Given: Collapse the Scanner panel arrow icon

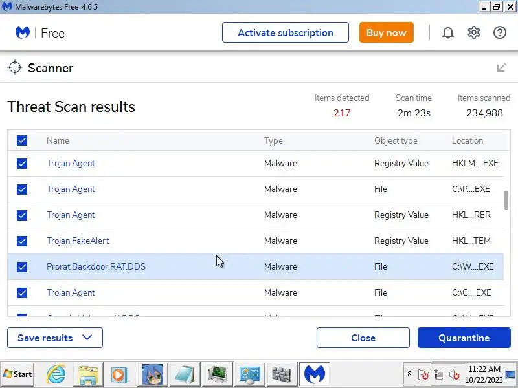Looking at the screenshot, I should click(x=501, y=68).
